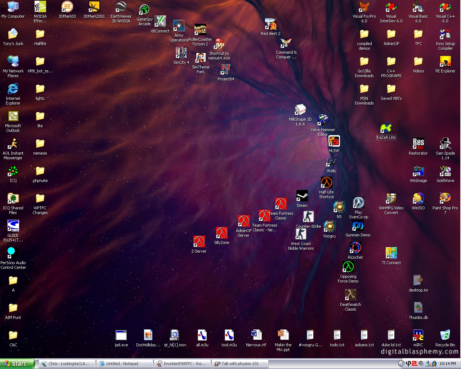Open GameSpy Arcade shortcut
This screenshot has height=369, width=461.
144,15
